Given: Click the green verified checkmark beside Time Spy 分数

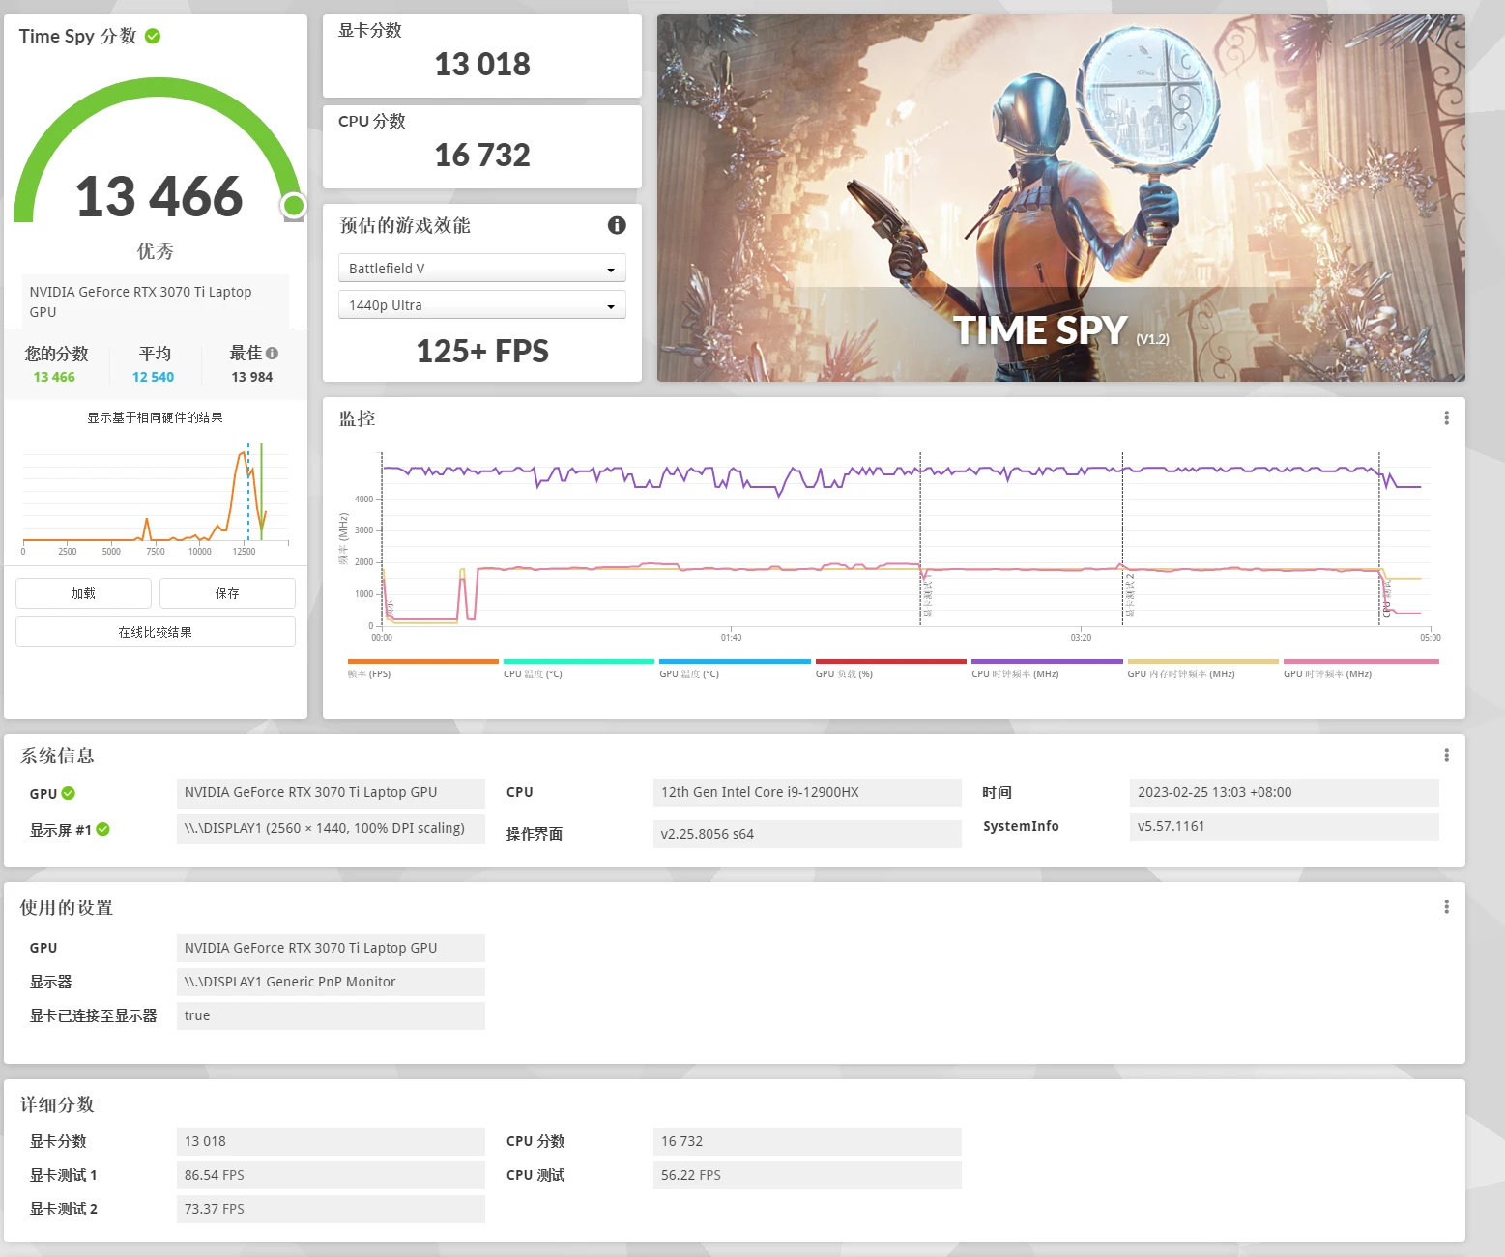Looking at the screenshot, I should 153,36.
